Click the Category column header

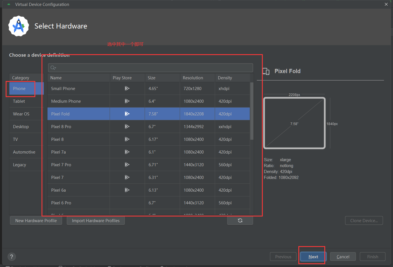click(x=27, y=78)
